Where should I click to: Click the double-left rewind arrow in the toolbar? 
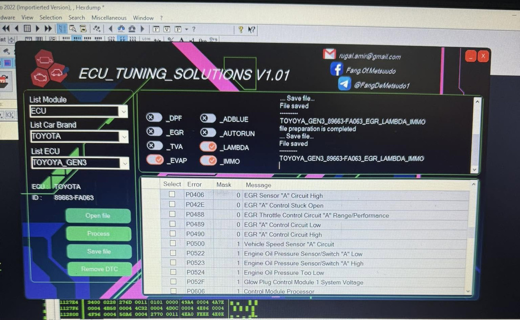6,28
